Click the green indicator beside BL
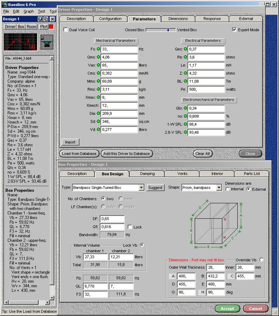 click(185, 81)
